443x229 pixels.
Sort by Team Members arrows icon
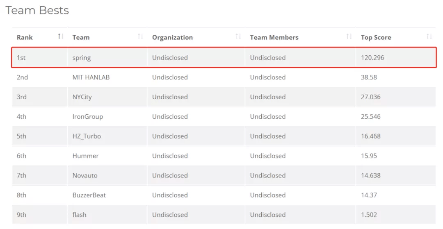pyautogui.click(x=349, y=37)
